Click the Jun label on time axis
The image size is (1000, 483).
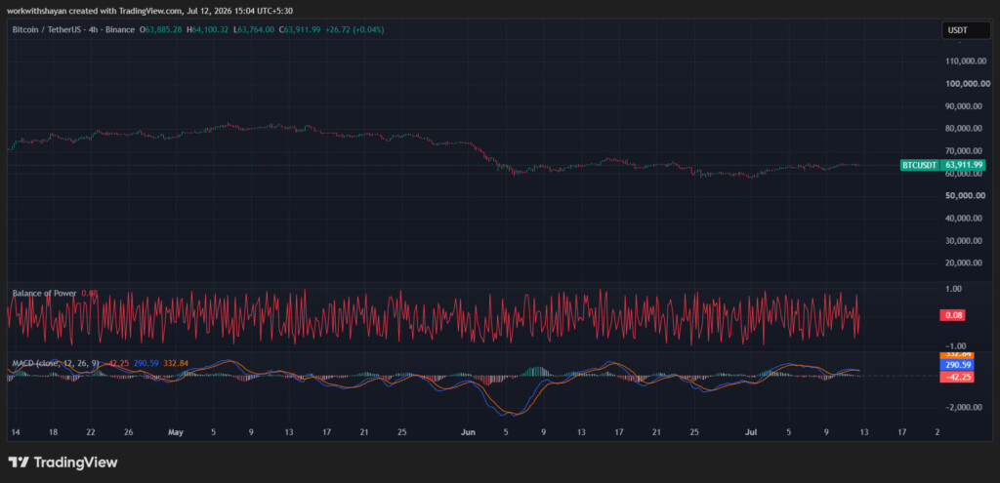tap(468, 432)
